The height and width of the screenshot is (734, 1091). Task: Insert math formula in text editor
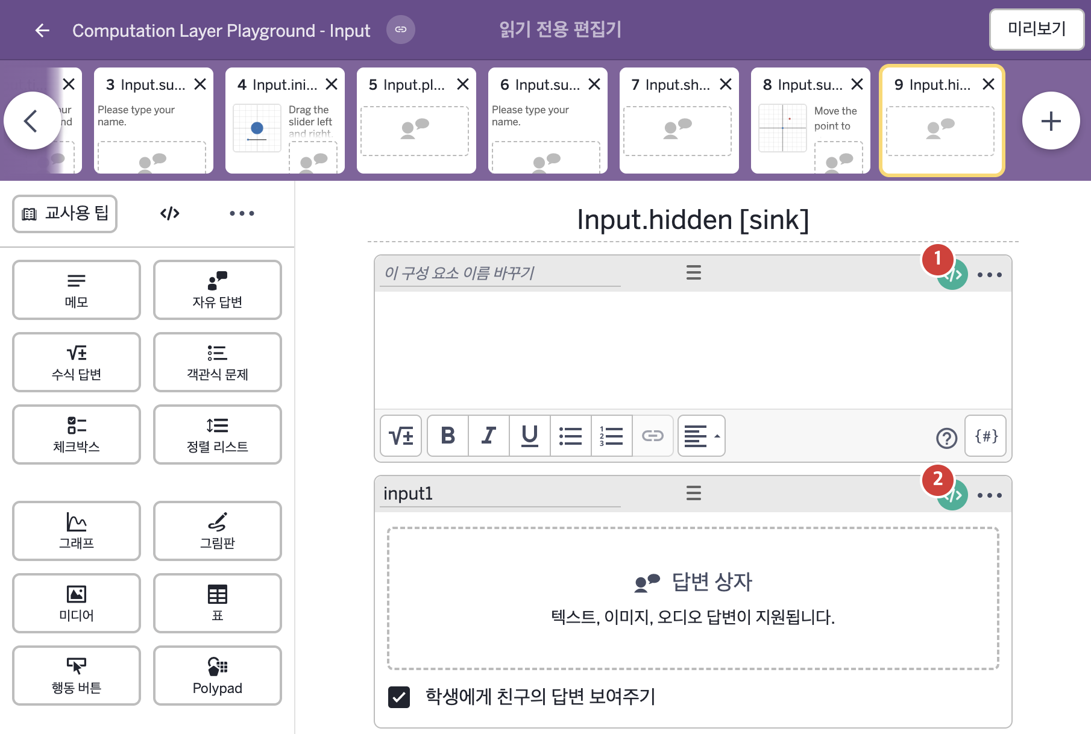click(401, 436)
